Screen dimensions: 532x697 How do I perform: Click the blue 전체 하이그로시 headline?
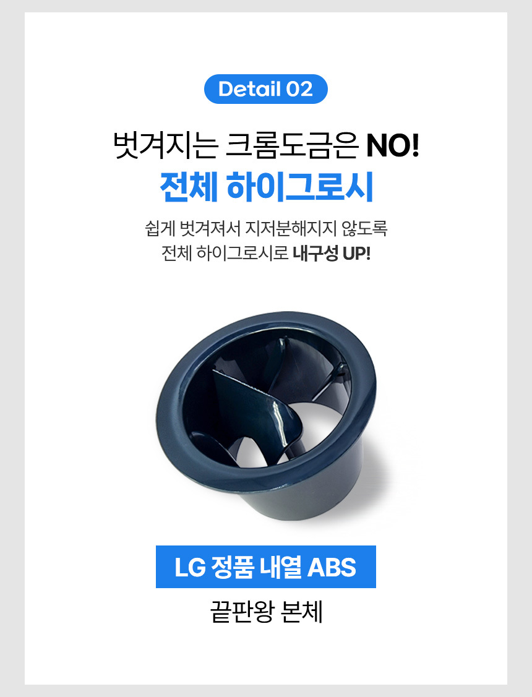point(266,187)
